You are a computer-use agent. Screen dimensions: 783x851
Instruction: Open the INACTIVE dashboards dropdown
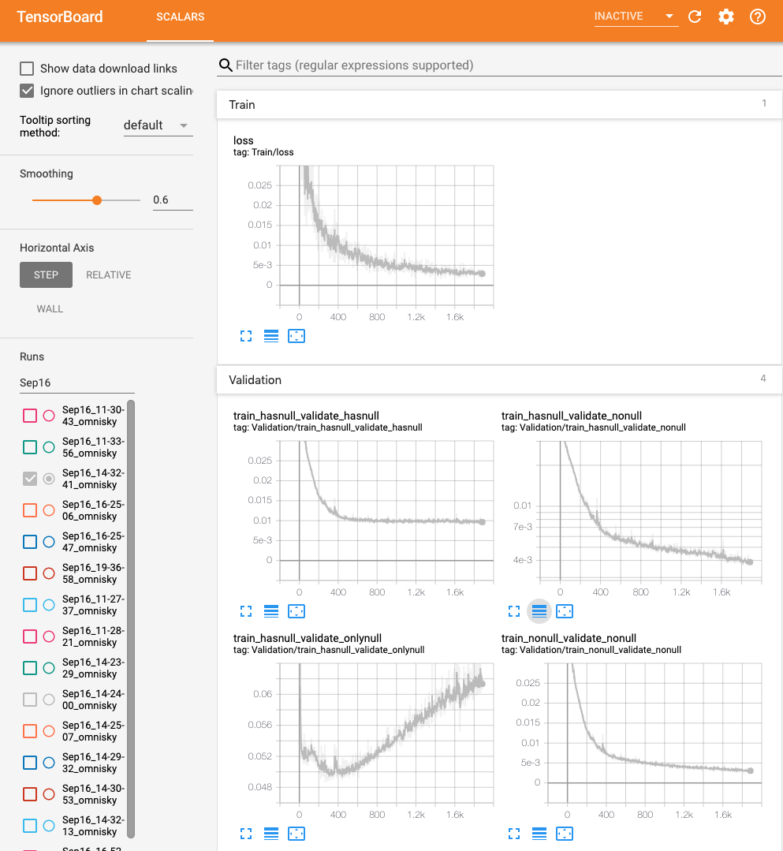(636, 17)
